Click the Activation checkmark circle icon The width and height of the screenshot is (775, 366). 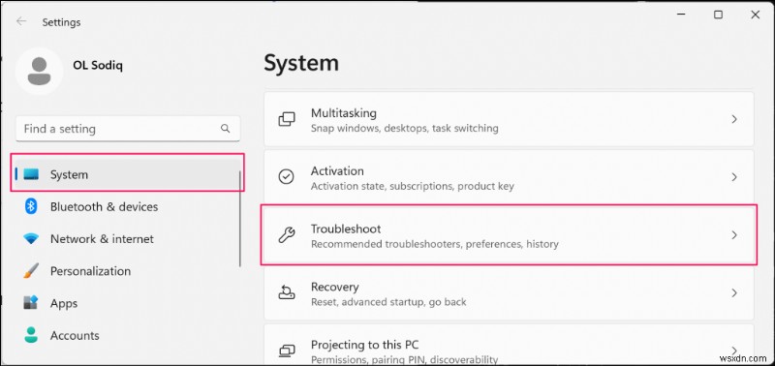coord(287,177)
